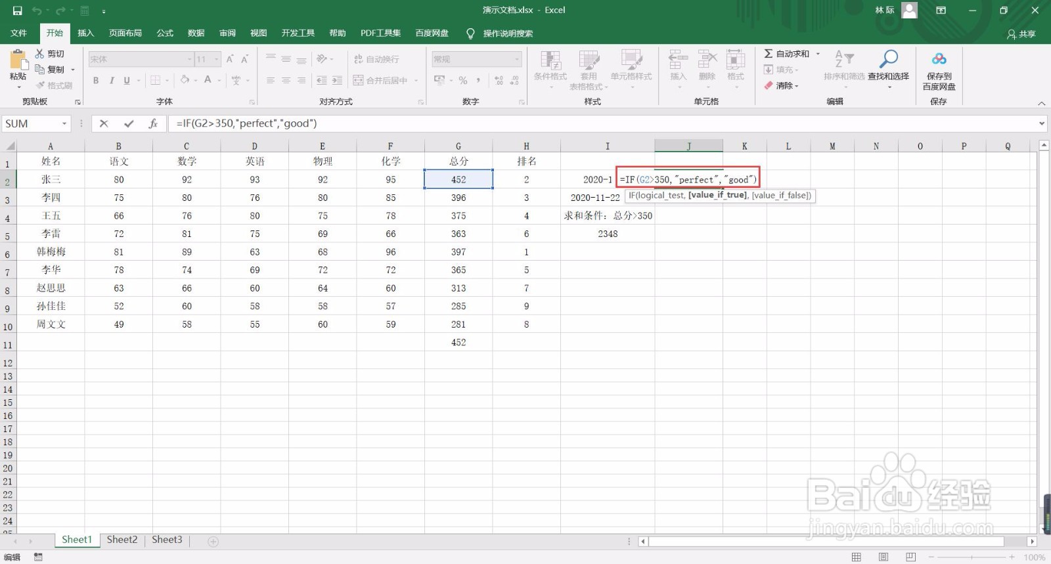Image resolution: width=1051 pixels, height=564 pixels.
Task: Click the Fill Color bucket icon
Action: (x=185, y=79)
